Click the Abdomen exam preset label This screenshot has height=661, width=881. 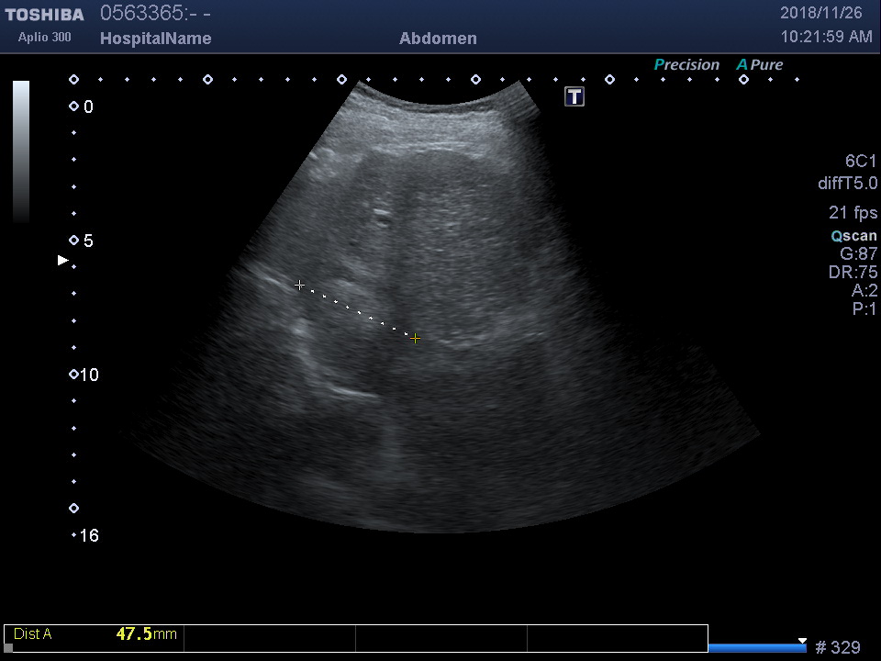pos(438,39)
